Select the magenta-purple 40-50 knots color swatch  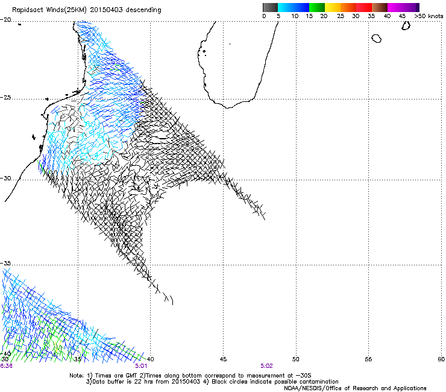click(x=403, y=7)
